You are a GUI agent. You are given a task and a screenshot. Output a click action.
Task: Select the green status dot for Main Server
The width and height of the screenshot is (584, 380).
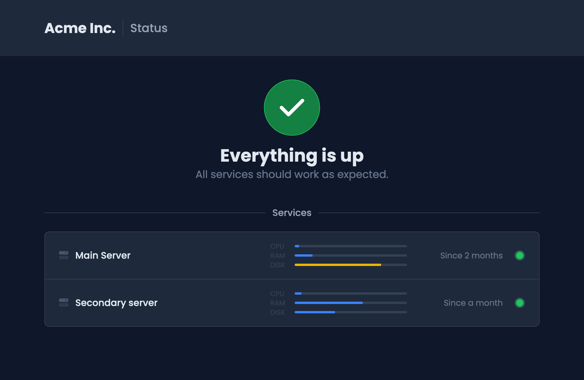[520, 255]
